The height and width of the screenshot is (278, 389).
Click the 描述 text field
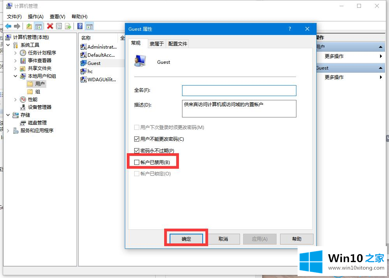239,108
